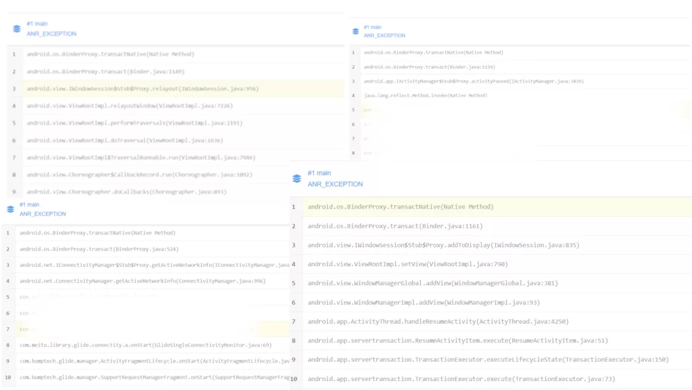Screen dimensions: 692x390
Task: Open the ANR_EXCEPTION link in the top-left panel
Action: (51, 34)
